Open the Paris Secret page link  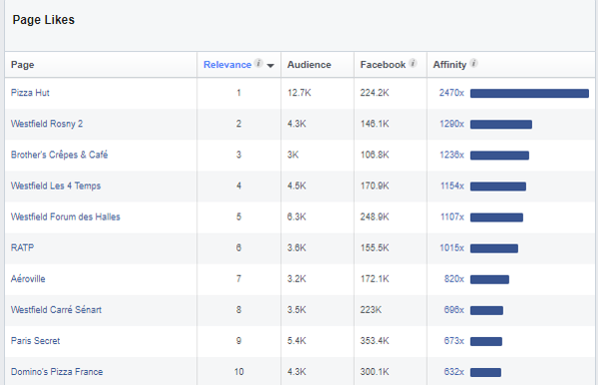click(36, 341)
